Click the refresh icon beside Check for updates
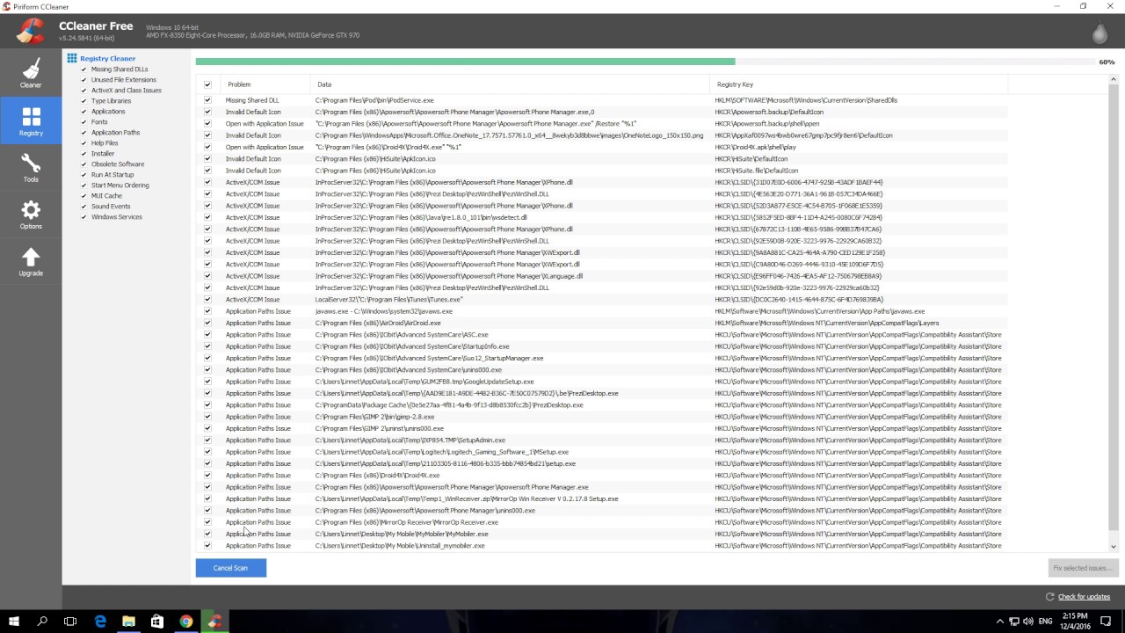This screenshot has height=633, width=1125. (1049, 597)
